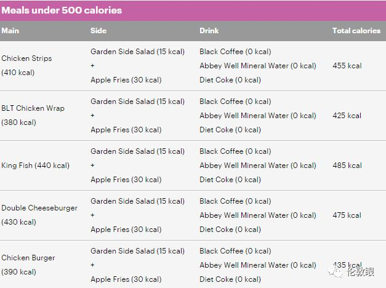This screenshot has height=288, width=386.
Task: Click the Drink column header
Action: pos(209,31)
